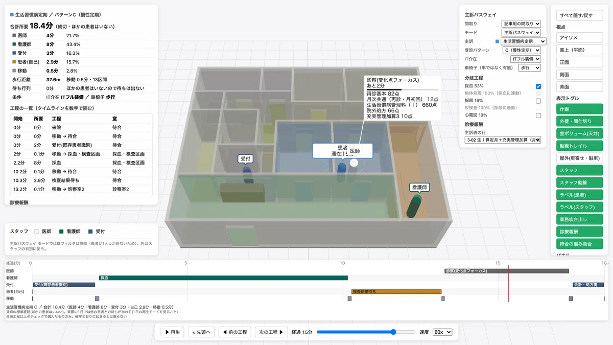The image size is (613, 345).
Task: Open the 車椅子 dropdown set to 歩行
Action: tap(529, 67)
